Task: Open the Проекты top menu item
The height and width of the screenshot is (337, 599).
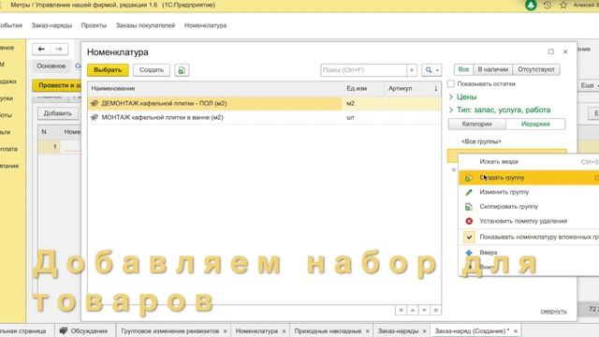Action: click(94, 25)
